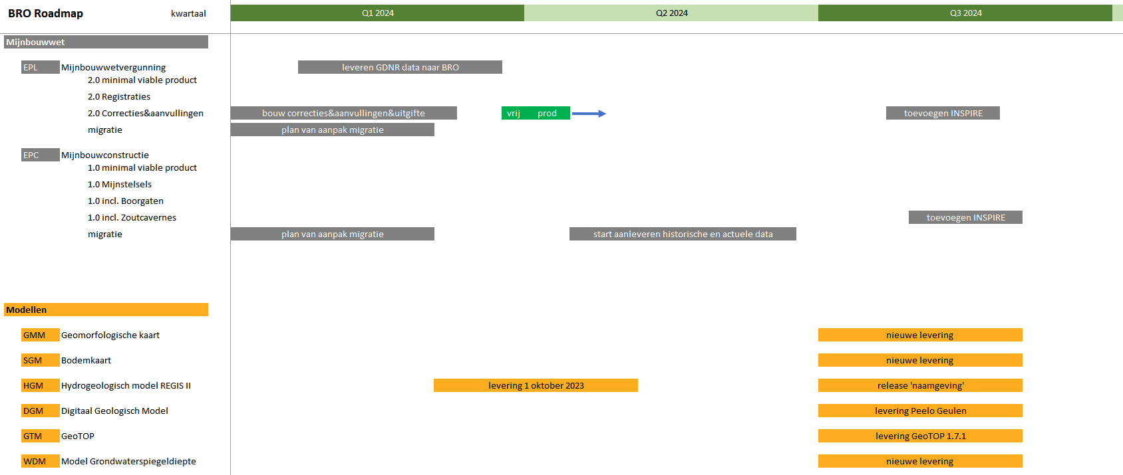
Task: Click the DGM code badge
Action: pos(40,411)
